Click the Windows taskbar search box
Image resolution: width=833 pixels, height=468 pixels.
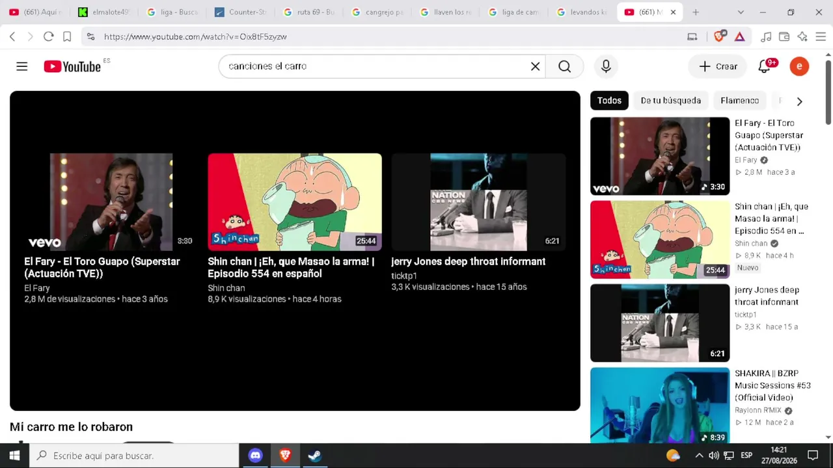(135, 456)
